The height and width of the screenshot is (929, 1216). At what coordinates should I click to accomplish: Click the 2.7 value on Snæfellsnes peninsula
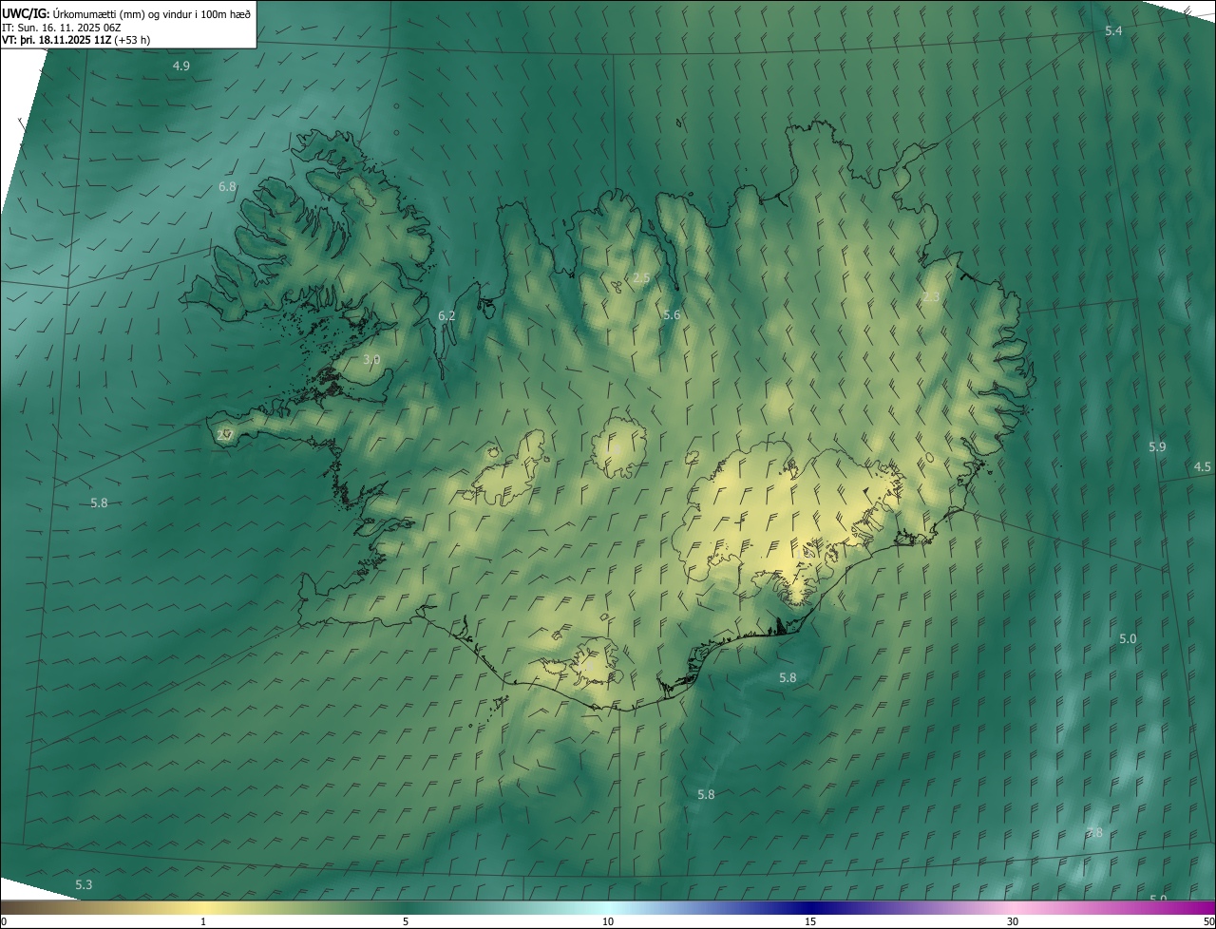click(x=224, y=435)
